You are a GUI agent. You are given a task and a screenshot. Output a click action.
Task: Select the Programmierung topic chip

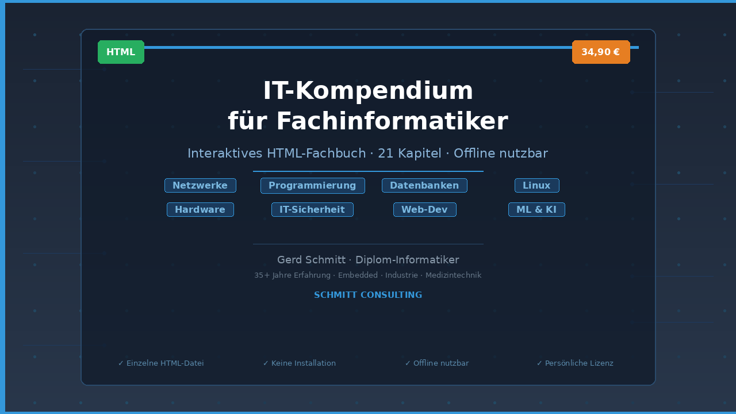point(312,185)
